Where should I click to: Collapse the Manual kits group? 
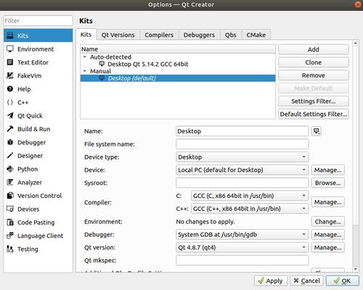(85, 71)
